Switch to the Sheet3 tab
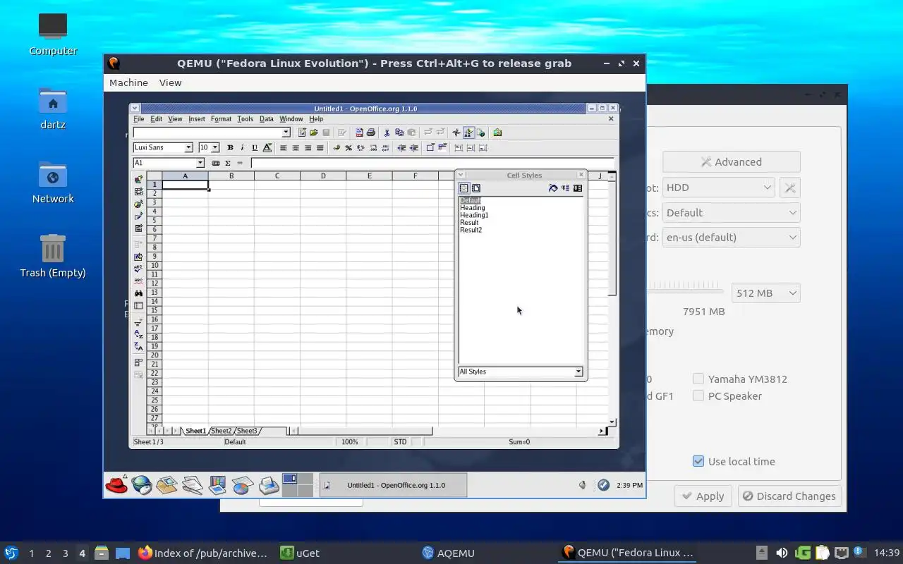The image size is (903, 564). tap(247, 431)
